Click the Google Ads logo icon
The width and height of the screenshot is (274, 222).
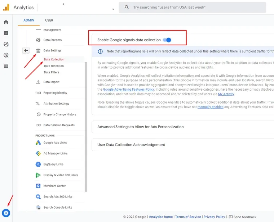[x=38, y=142]
